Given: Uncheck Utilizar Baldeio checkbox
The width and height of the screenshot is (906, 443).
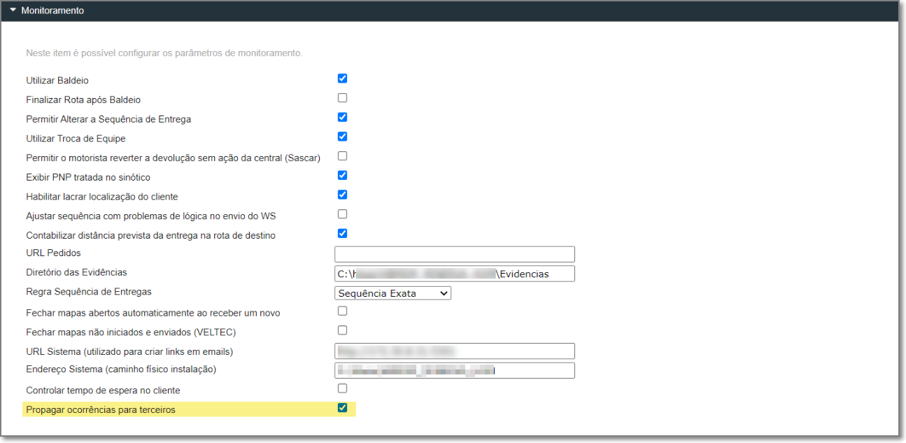Looking at the screenshot, I should coord(342,78).
